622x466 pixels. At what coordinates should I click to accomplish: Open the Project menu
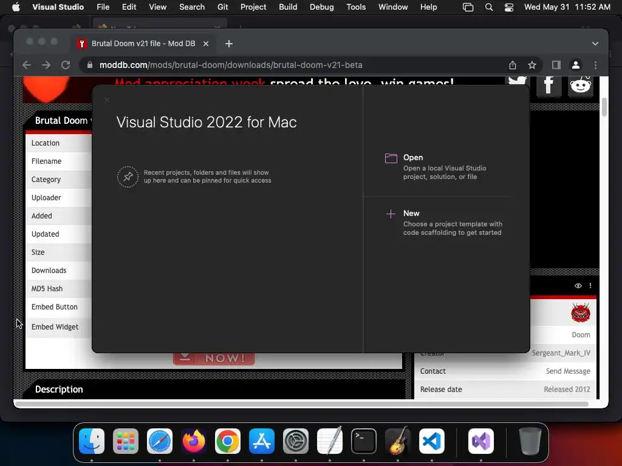click(x=253, y=7)
